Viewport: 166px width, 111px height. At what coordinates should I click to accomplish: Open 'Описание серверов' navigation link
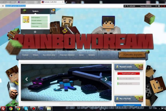click(x=67, y=55)
